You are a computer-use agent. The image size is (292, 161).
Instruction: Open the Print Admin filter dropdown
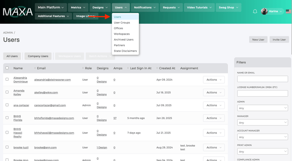point(262,151)
